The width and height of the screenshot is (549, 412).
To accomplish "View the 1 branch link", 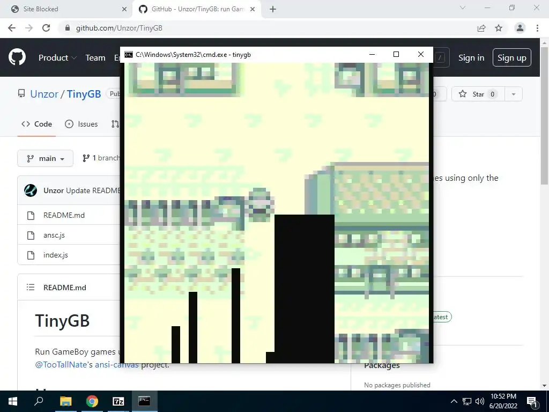I will [101, 158].
